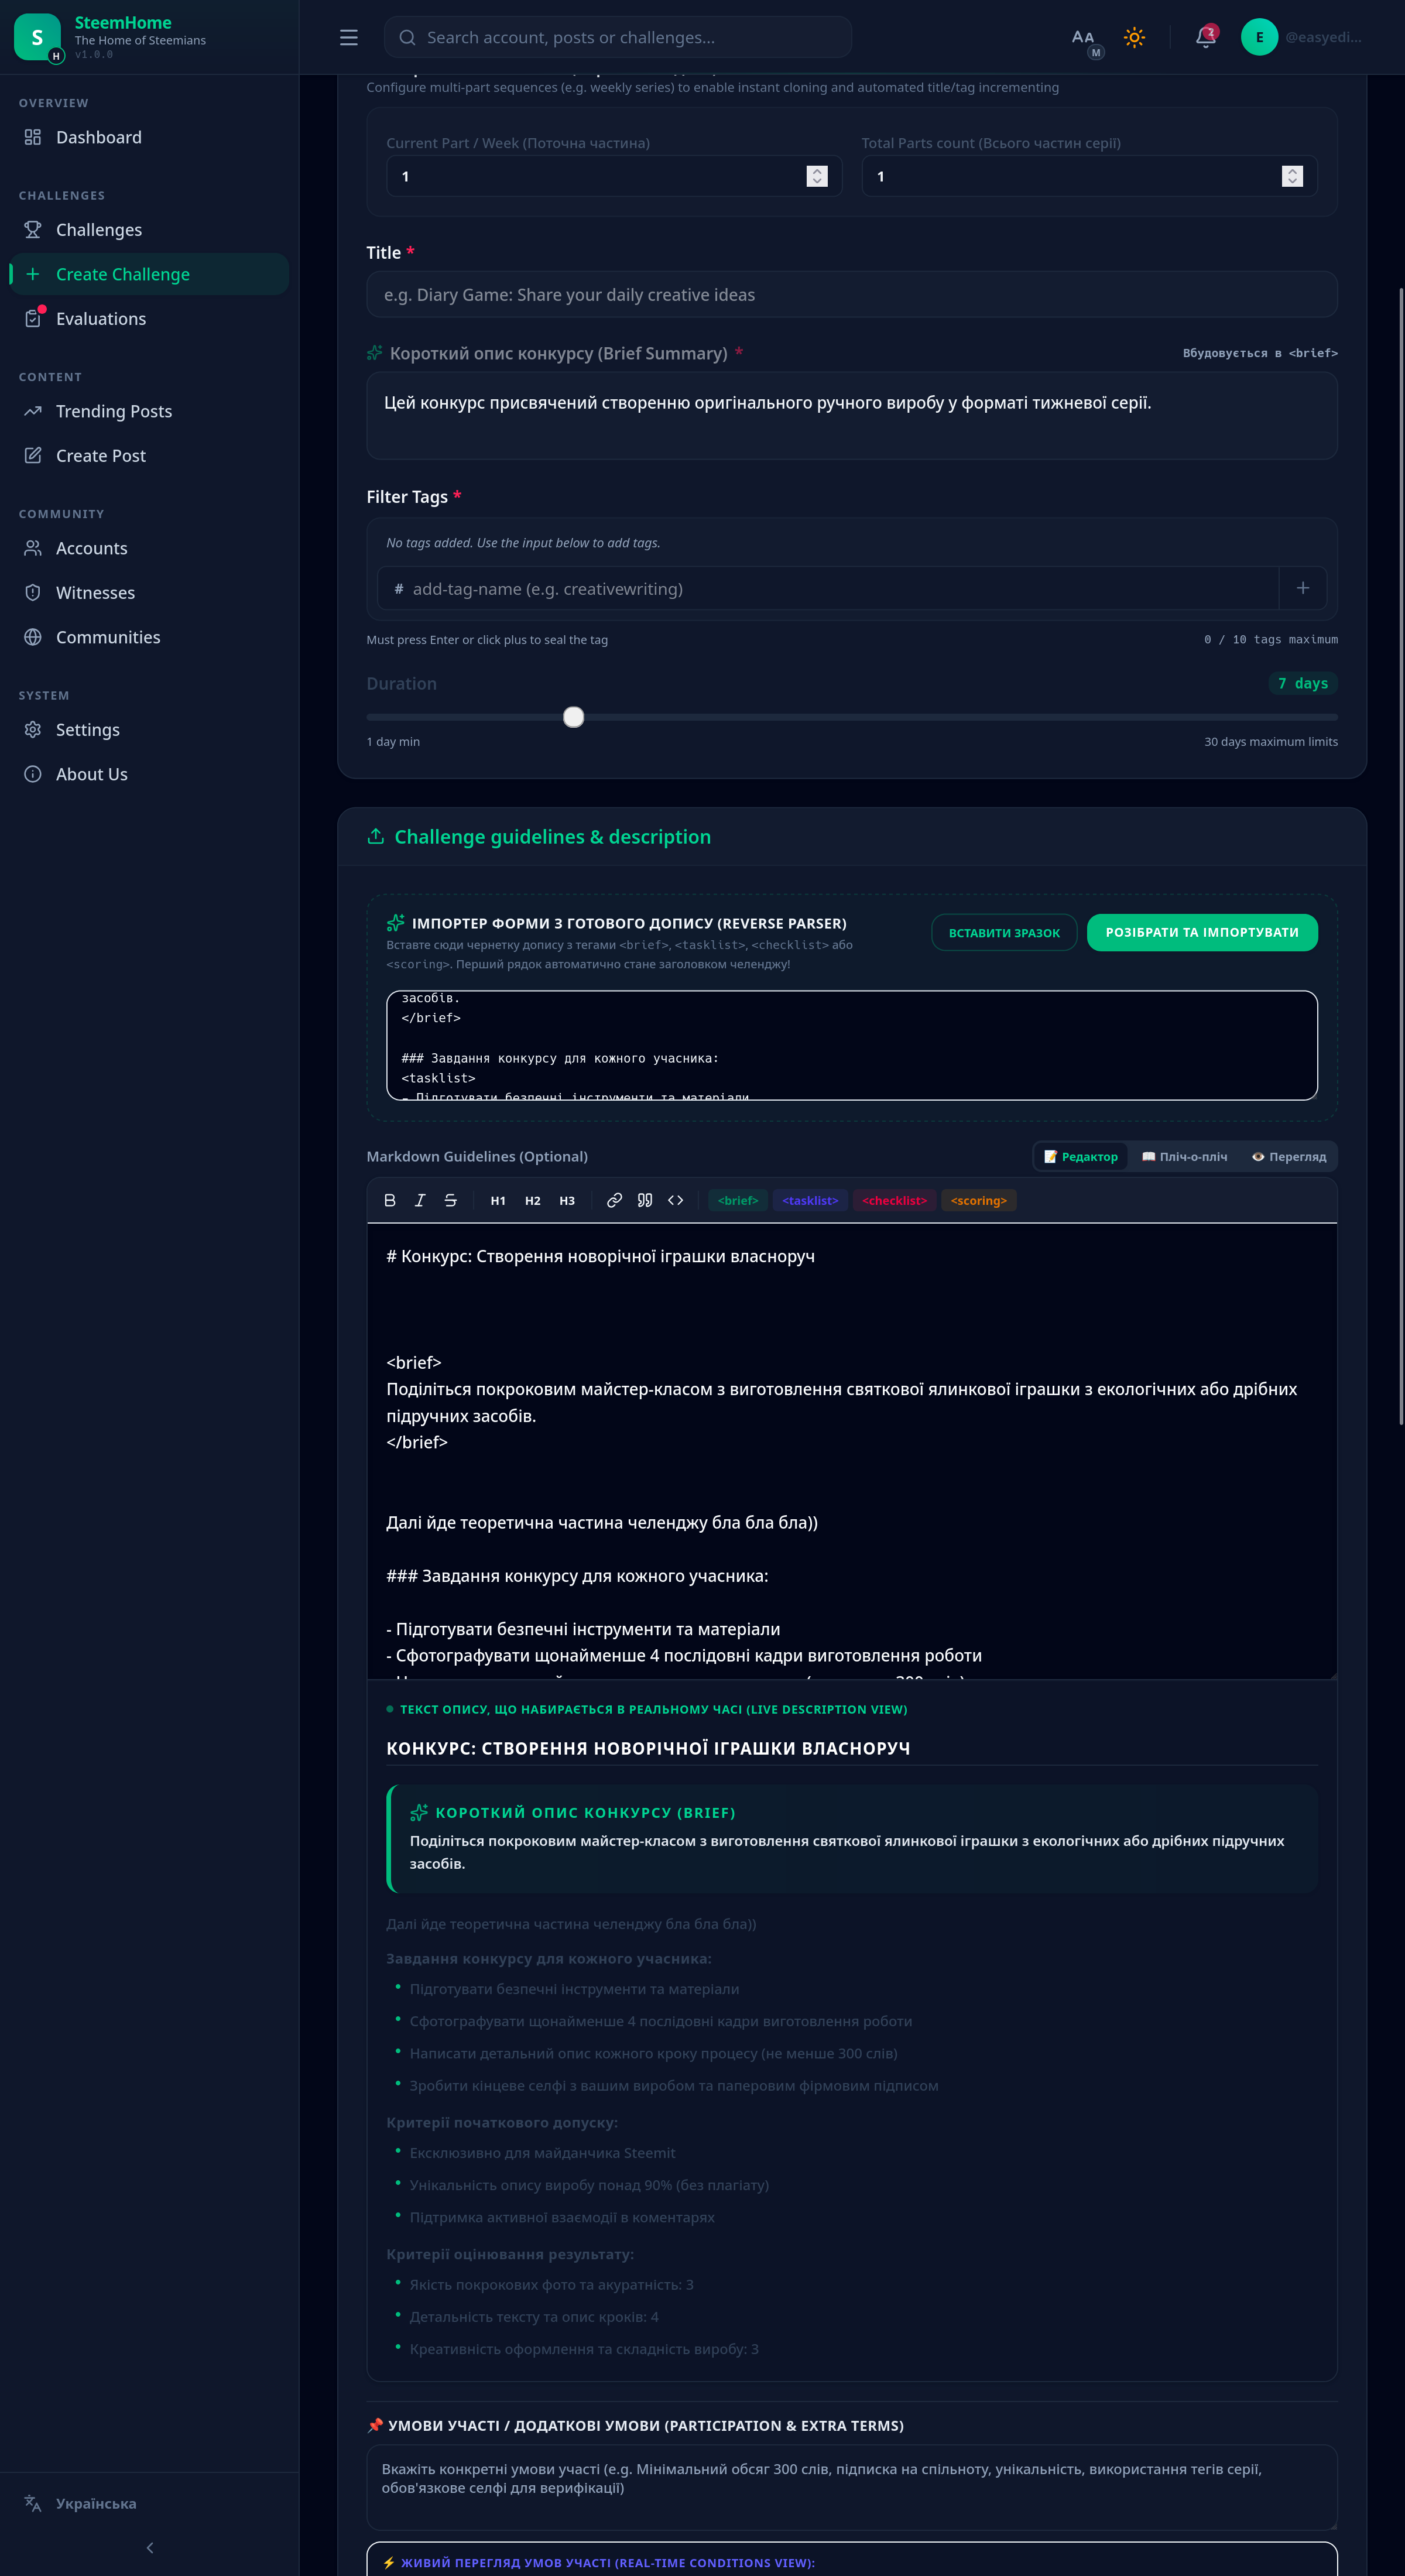The height and width of the screenshot is (2576, 1405).
Task: Go to Dashboard in the sidebar
Action: coord(149,137)
